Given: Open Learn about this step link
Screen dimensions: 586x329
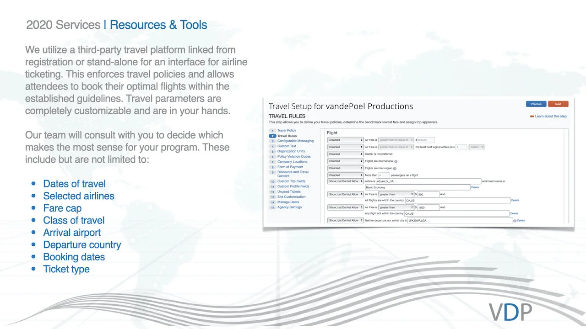Looking at the screenshot, I should click(x=551, y=116).
